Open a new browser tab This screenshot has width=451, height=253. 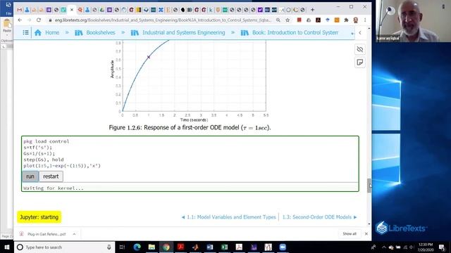(313, 10)
